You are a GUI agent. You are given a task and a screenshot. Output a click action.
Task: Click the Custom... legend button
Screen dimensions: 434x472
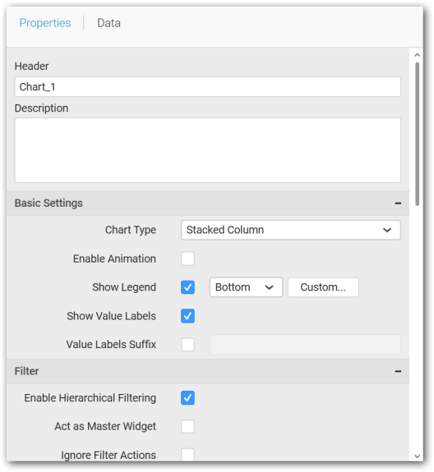323,287
